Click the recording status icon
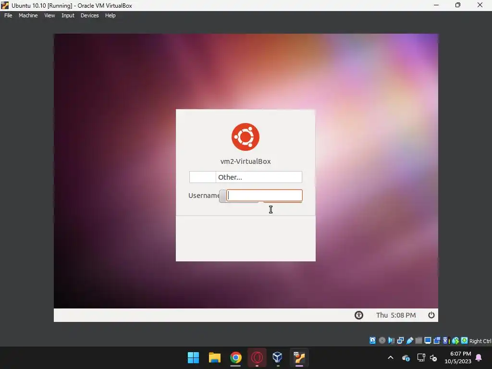This screenshot has width=492, height=369. (437, 341)
